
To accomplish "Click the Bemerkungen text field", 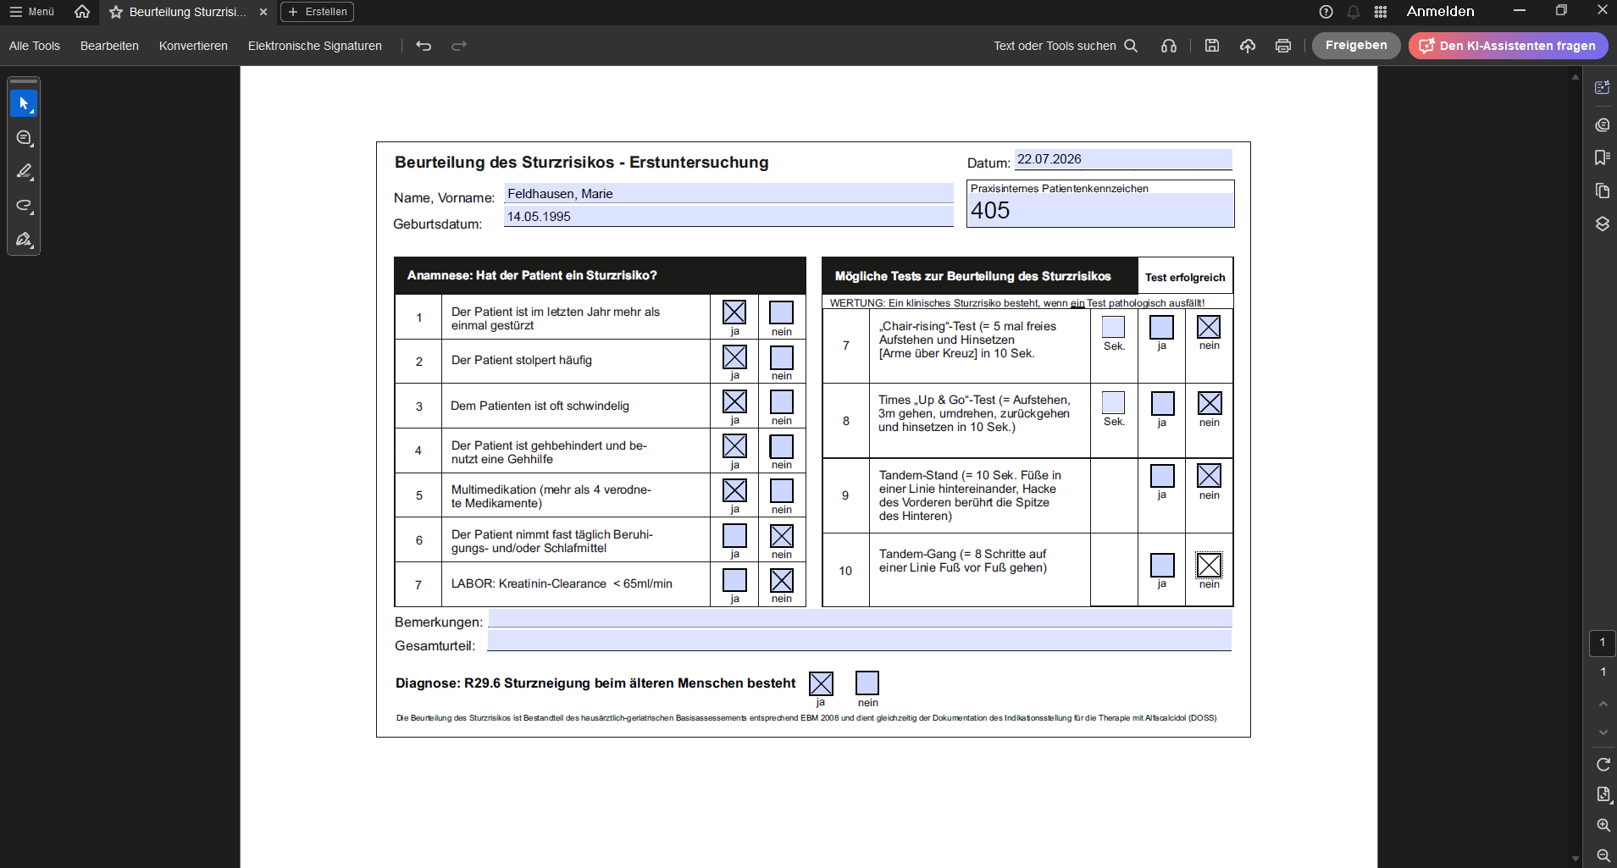I will coord(860,619).
